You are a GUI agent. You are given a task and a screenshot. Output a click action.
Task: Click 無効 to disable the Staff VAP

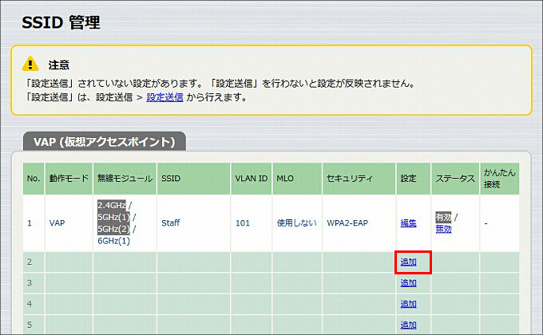point(443,229)
